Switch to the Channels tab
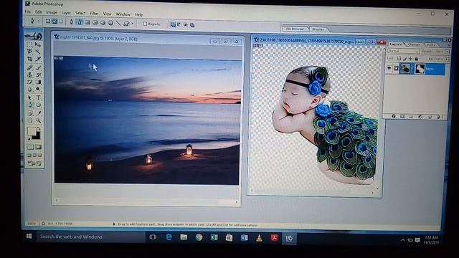 tap(414, 44)
